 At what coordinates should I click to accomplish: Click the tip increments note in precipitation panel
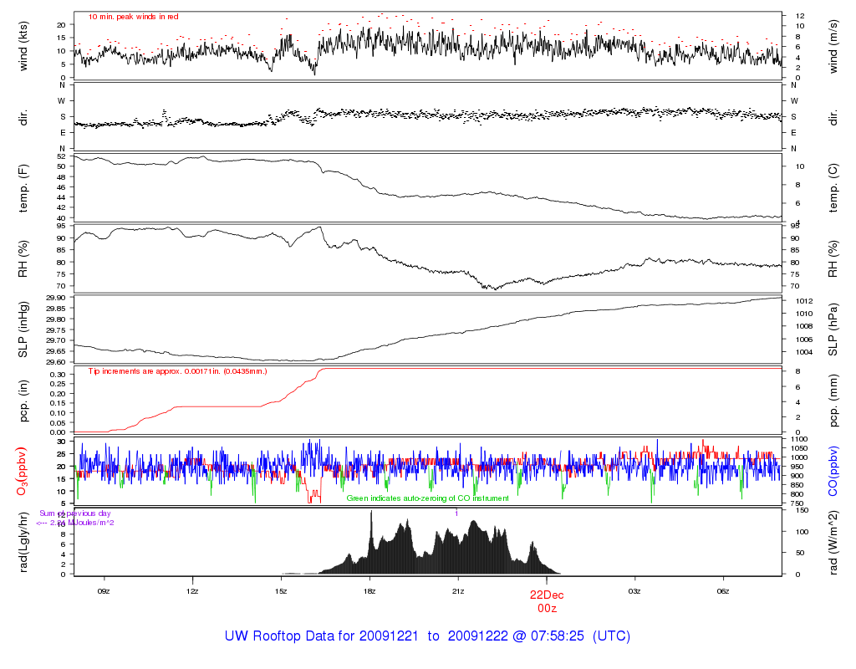tap(178, 371)
